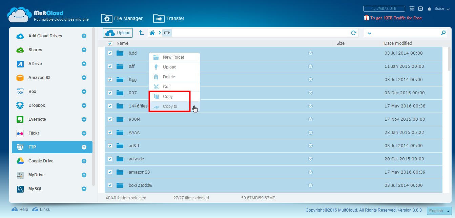This screenshot has height=218, width=455.
Task: Click the refresh icon in path bar
Action: click(353, 33)
